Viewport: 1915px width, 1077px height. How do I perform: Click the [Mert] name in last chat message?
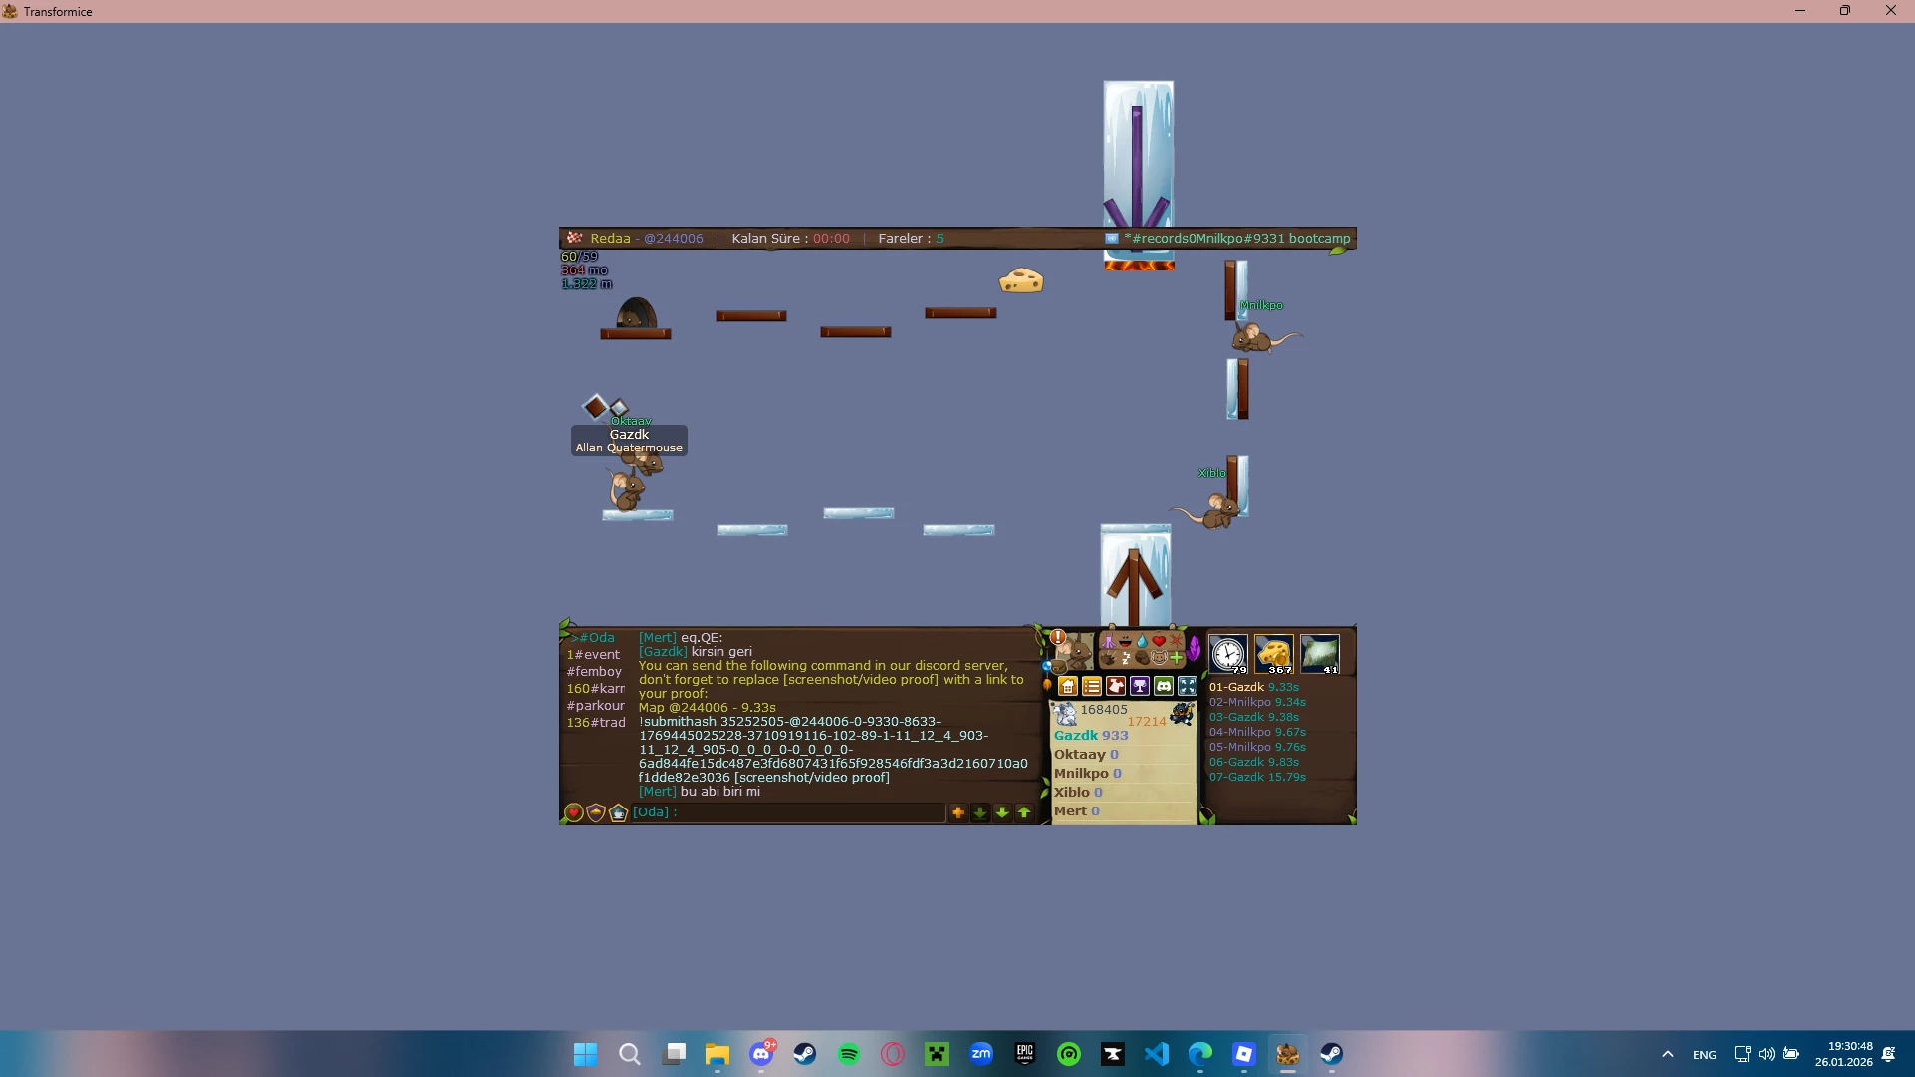(x=658, y=792)
